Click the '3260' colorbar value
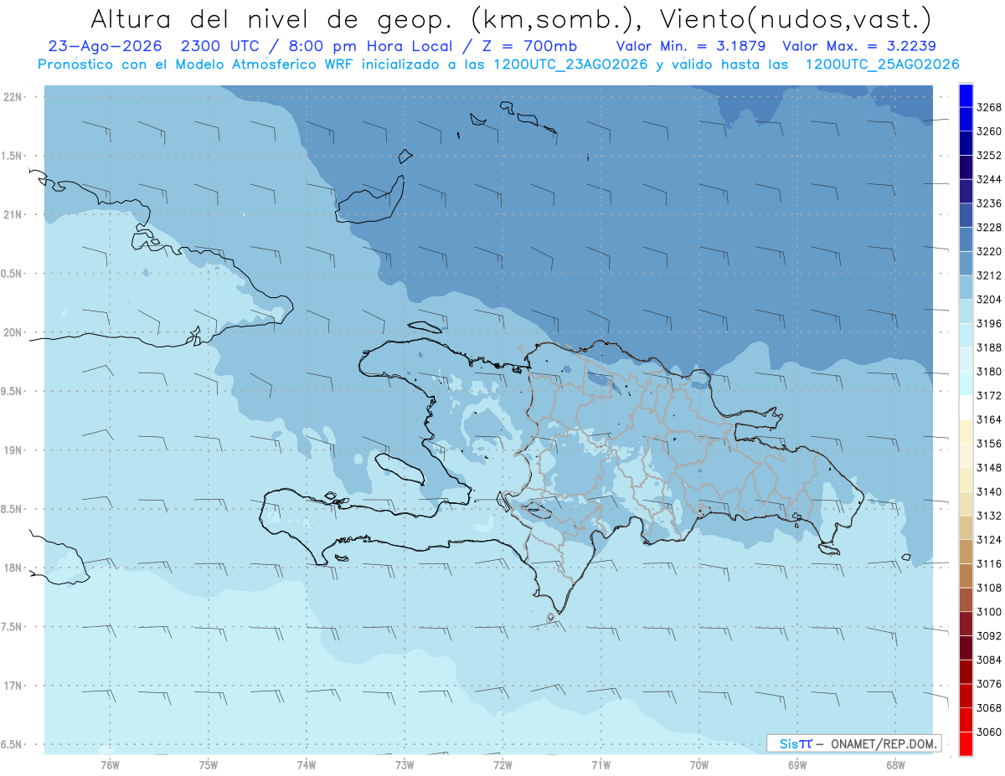Screen dimensions: 1005x776 coord(989,131)
